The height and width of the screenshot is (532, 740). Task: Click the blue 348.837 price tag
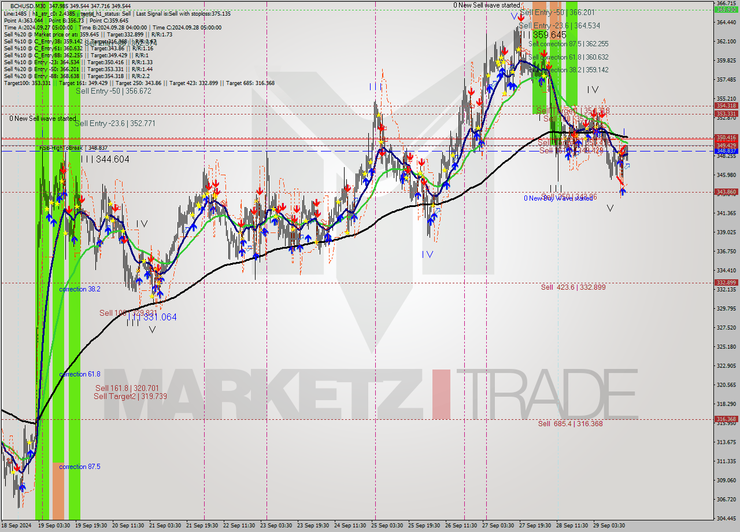point(727,151)
